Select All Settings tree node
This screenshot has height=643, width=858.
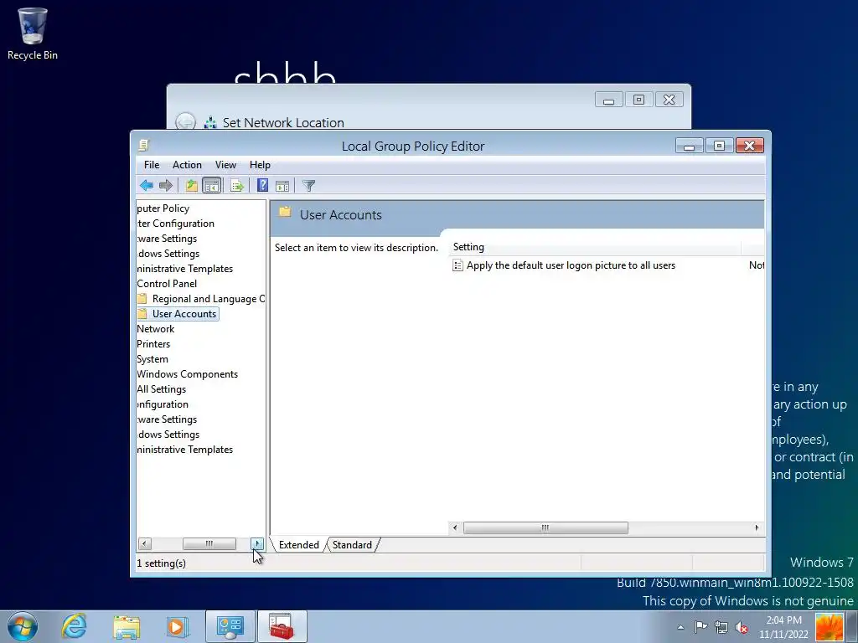coord(162,389)
